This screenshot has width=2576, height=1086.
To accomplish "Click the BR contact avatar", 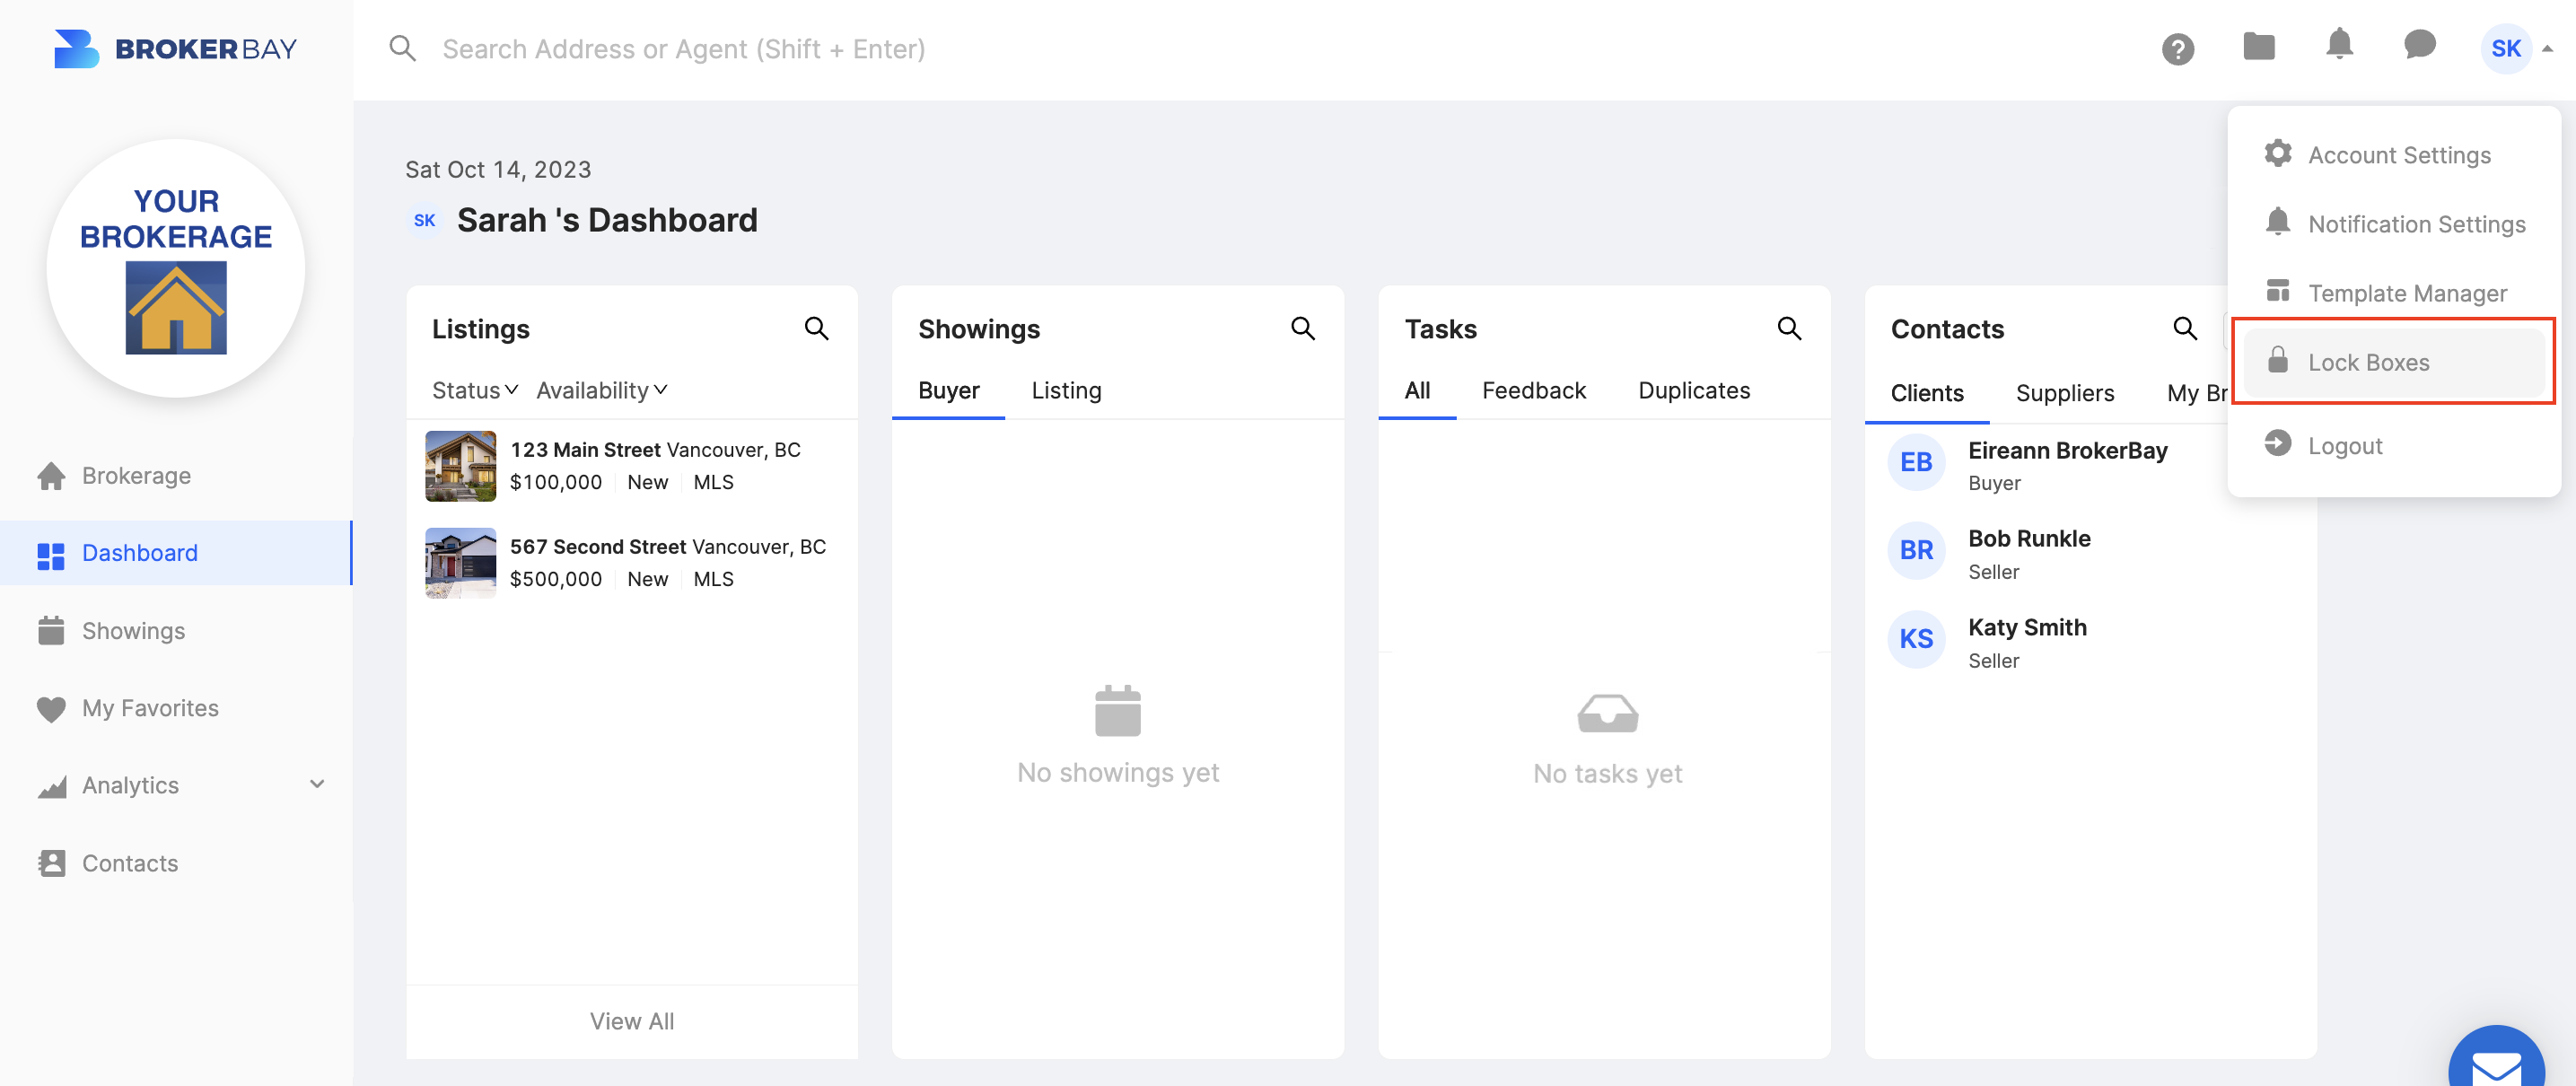I will click(1916, 550).
